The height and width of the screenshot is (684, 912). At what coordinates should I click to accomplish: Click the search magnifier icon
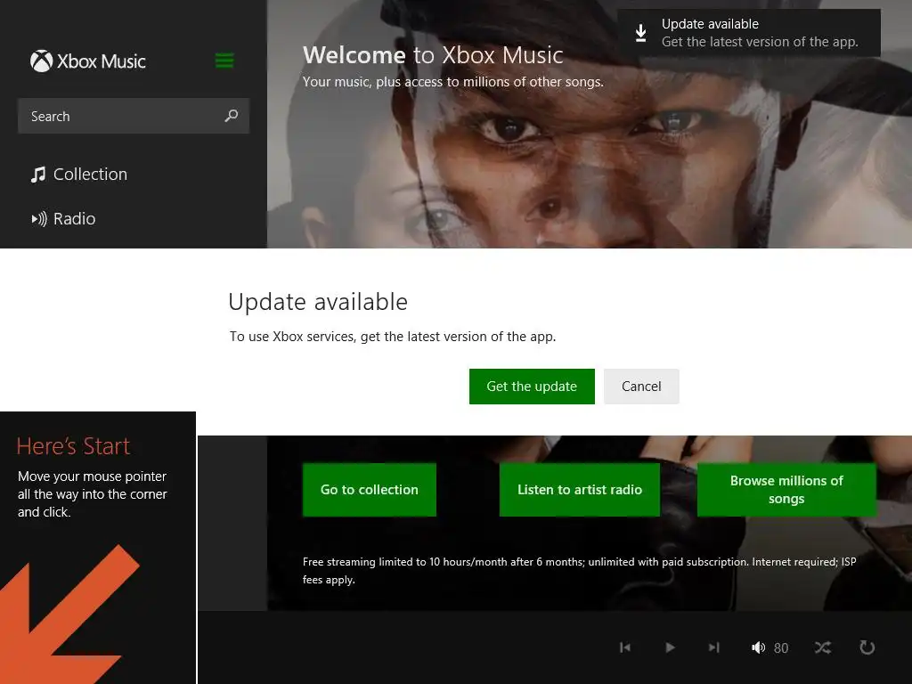coord(232,116)
